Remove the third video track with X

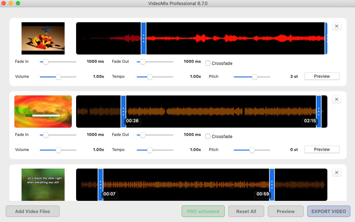[x=336, y=173]
